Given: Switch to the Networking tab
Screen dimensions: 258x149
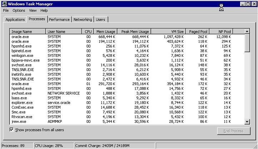Looking at the screenshot, I should pos(83,19).
